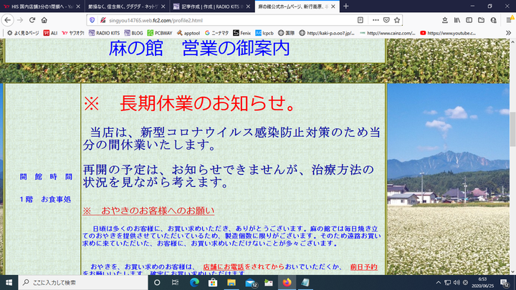Open the 国際 bookmark
Viewport: 516px width, 290px height.
(286, 33)
